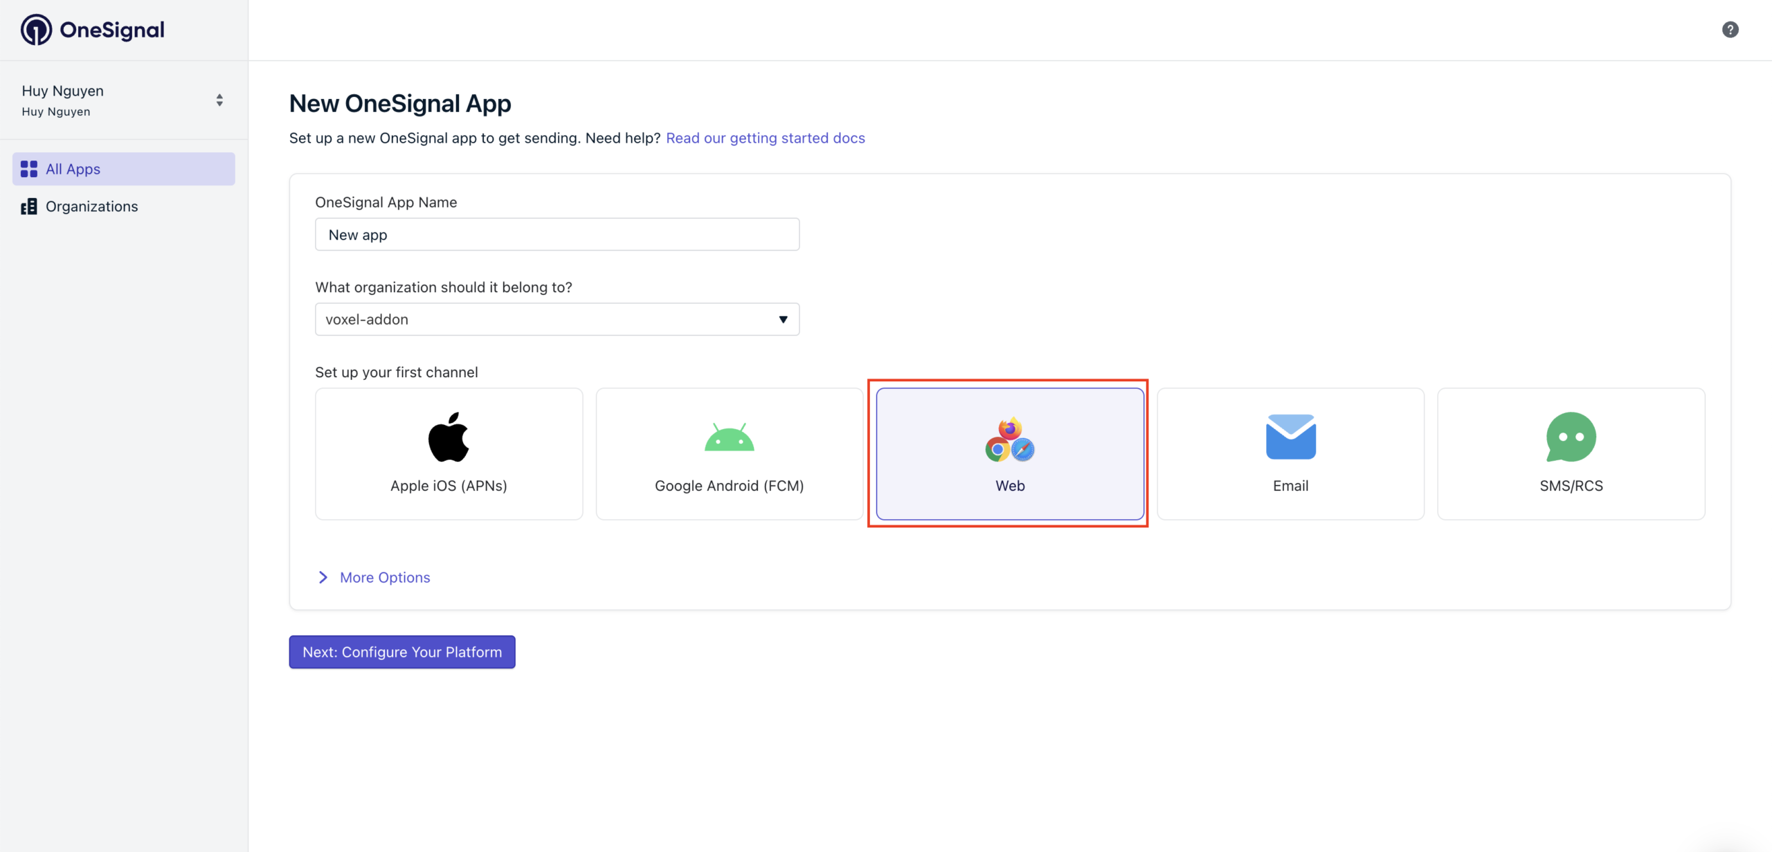Click the green SMS chat bubble icon
Screen dimensions: 1772x852
(x=1571, y=437)
